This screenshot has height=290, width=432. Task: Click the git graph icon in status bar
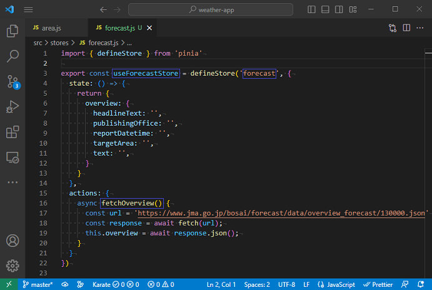click(x=80, y=284)
